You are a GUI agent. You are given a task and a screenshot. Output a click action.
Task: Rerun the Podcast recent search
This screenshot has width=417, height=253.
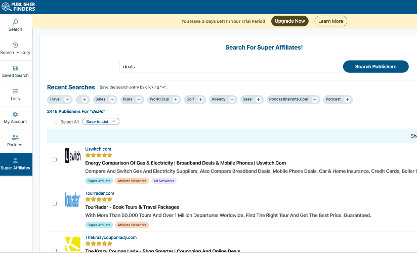tap(333, 99)
